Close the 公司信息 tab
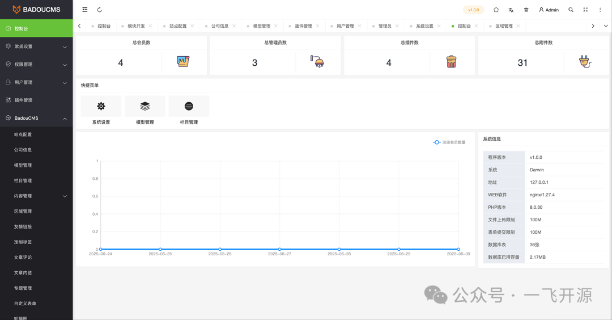The height and width of the screenshot is (320, 612). click(234, 26)
